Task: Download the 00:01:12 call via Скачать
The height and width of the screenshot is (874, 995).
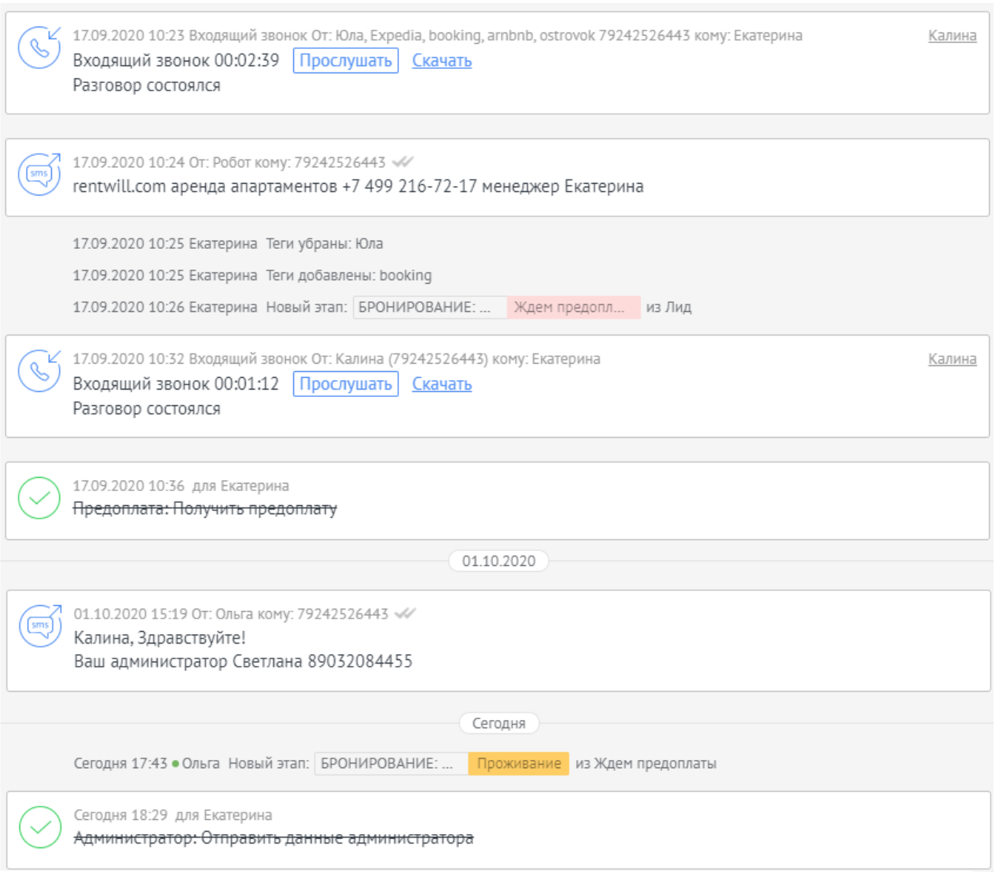Action: click(442, 384)
